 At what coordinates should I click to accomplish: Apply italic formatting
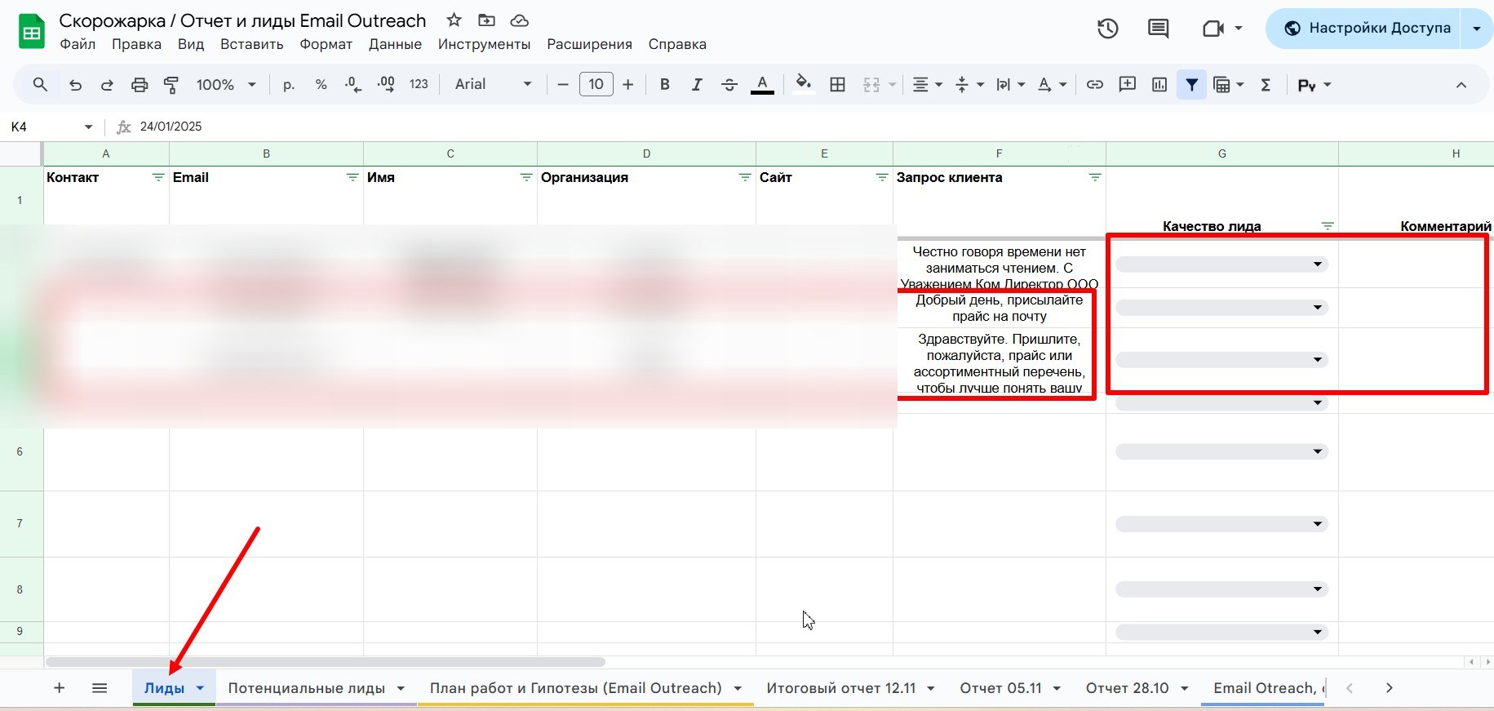tap(697, 85)
